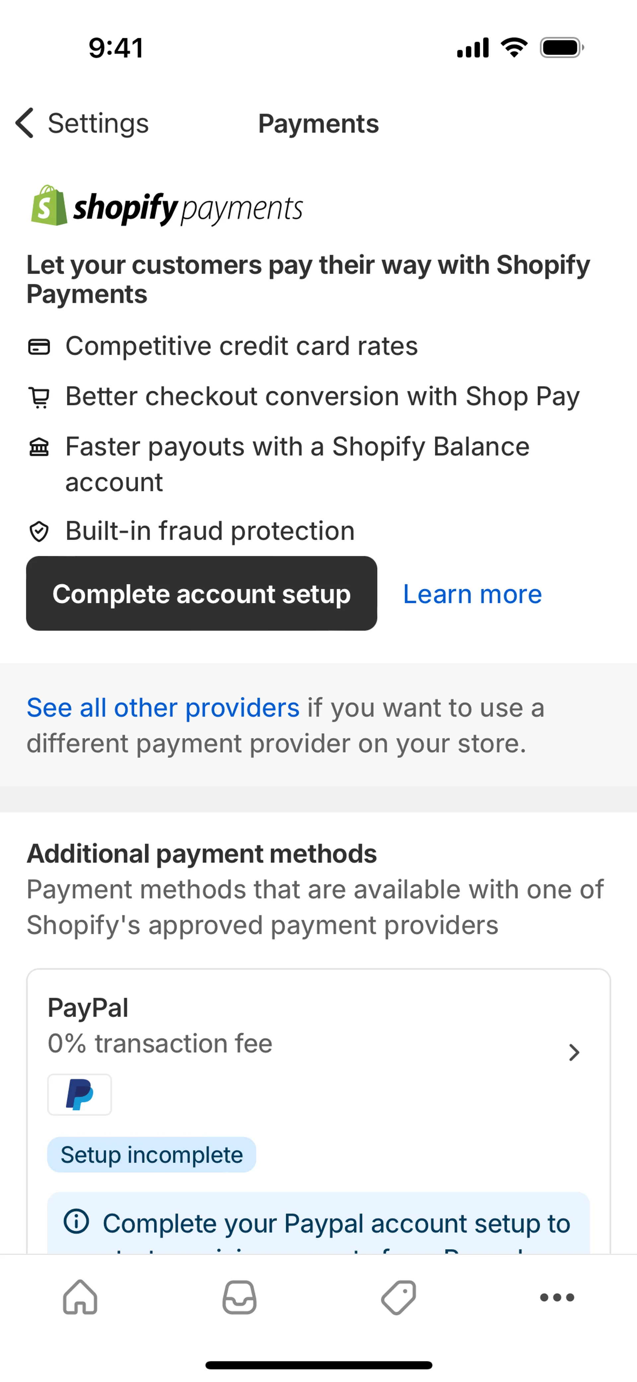This screenshot has width=637, height=1382.
Task: Open the Home tab
Action: [80, 1297]
